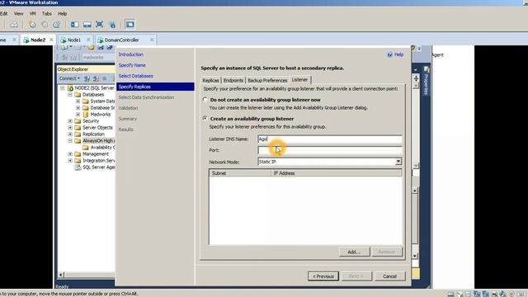
Task: Expand the Management tree node
Action: pyautogui.click(x=70, y=154)
